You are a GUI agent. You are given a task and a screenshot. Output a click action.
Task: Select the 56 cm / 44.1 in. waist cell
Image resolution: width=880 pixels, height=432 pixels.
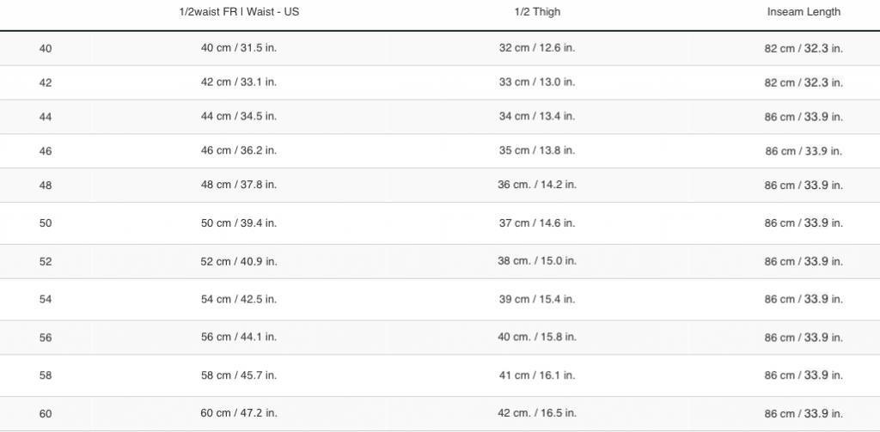click(239, 337)
